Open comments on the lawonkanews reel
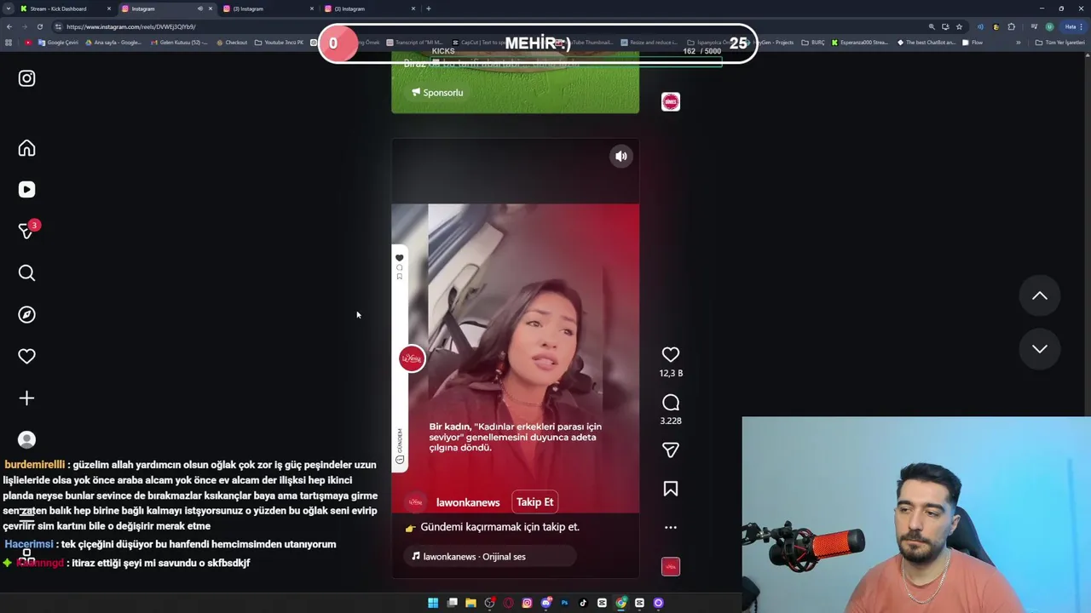 pyautogui.click(x=671, y=402)
